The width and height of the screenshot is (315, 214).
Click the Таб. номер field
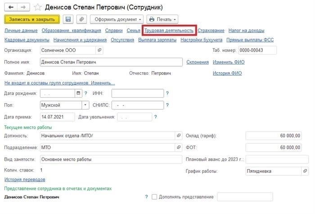tap(257, 50)
